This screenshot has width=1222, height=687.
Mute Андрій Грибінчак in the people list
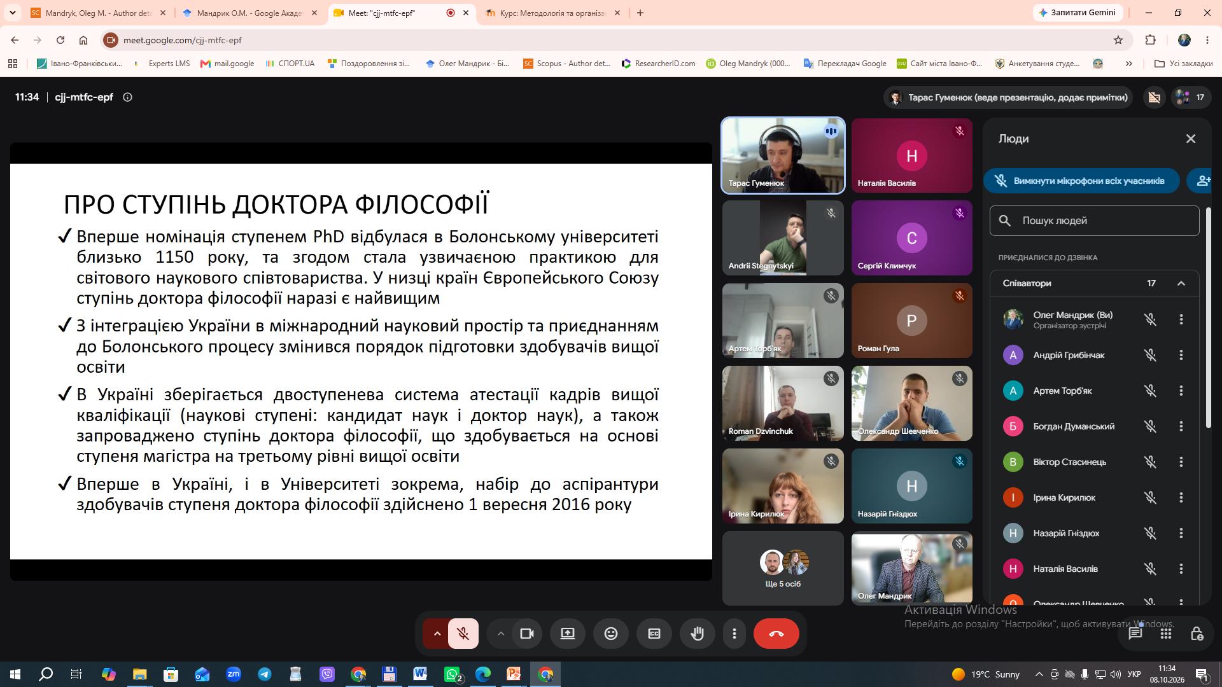[x=1150, y=355]
